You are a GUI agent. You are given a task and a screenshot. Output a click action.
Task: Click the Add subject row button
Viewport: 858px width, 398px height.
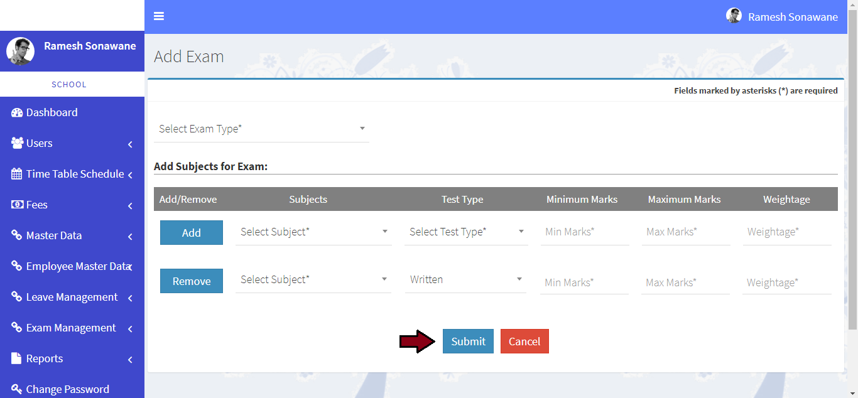point(192,232)
